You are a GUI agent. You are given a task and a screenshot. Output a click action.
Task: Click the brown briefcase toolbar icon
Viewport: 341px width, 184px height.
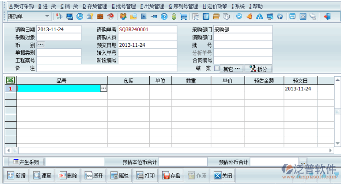[100, 17]
